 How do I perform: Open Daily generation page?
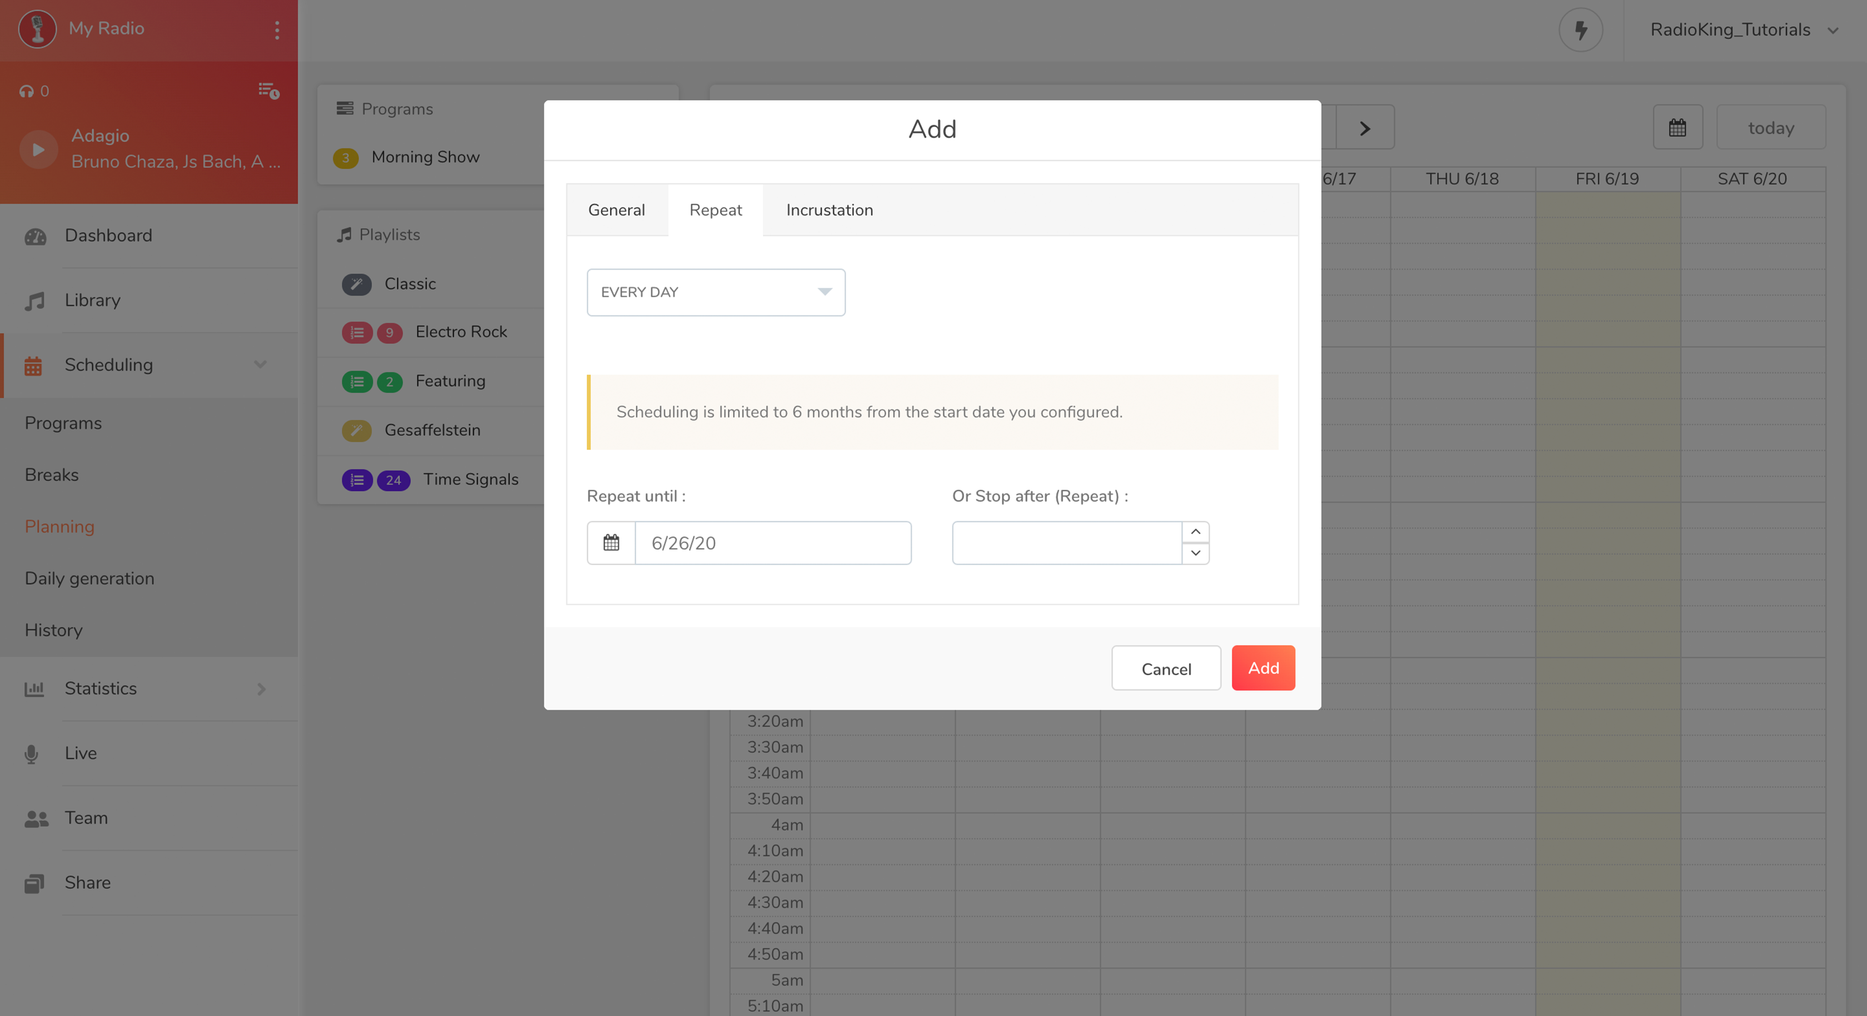tap(89, 578)
